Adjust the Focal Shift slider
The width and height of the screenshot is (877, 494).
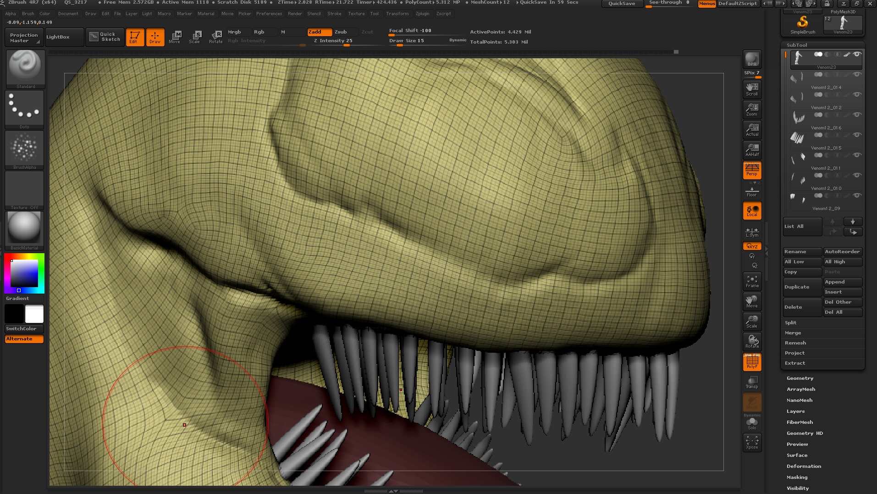click(426, 31)
